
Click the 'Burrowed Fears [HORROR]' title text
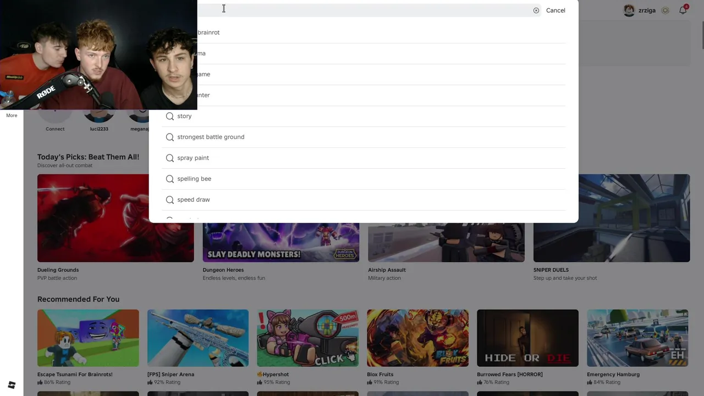click(x=510, y=375)
